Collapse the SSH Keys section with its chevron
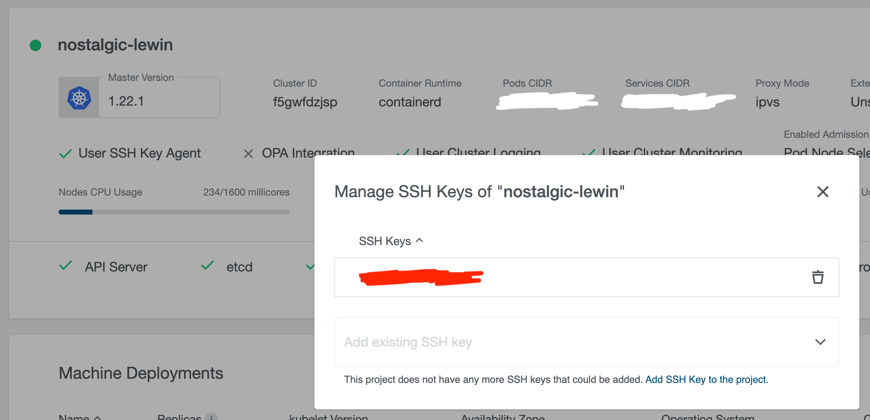Viewport: 870px width, 420px height. (x=420, y=240)
